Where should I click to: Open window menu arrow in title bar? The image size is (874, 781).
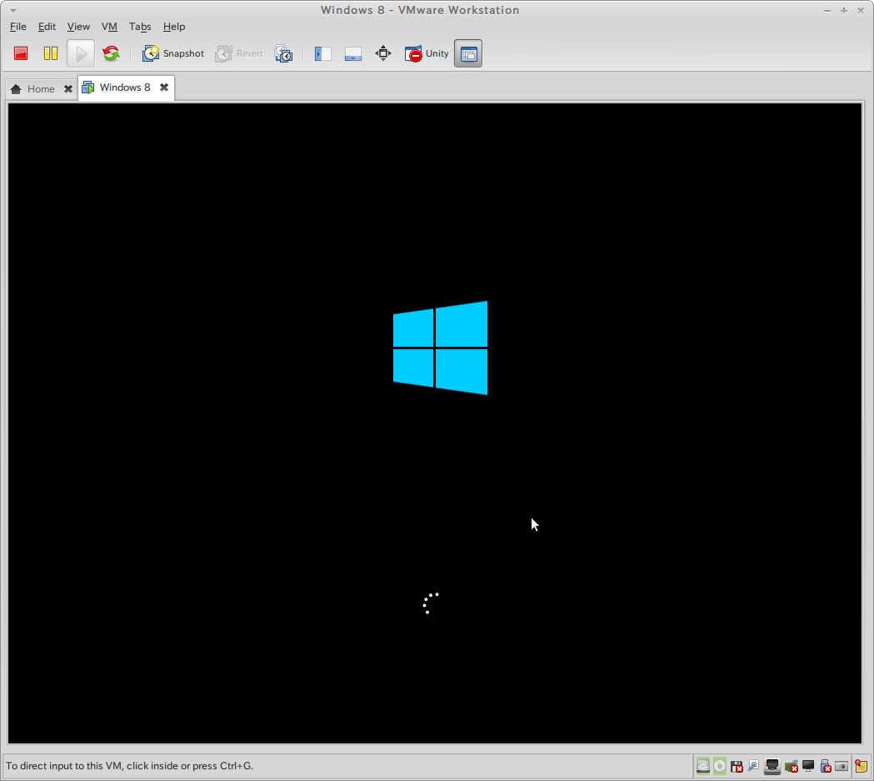[x=12, y=11]
